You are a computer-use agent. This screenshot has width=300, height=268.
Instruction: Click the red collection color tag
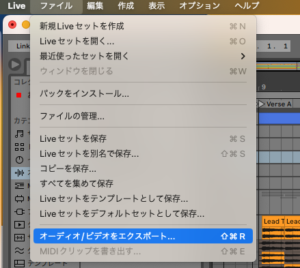point(18,95)
